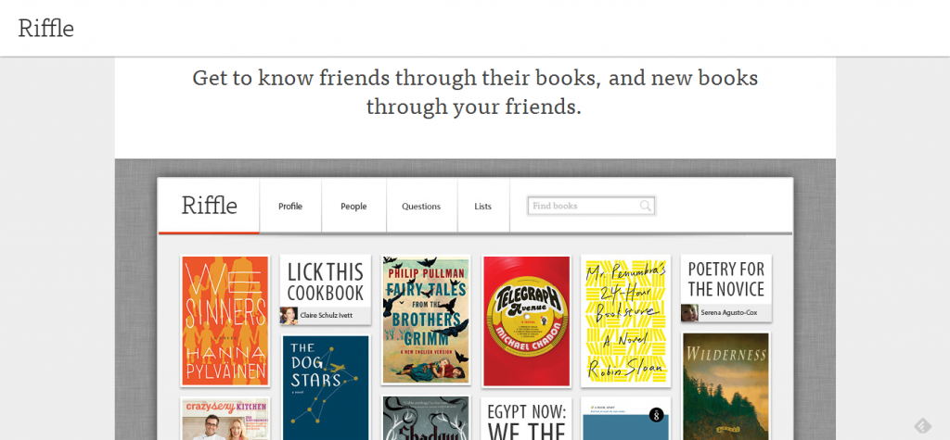Click the 'Get to know friends' headline text
This screenshot has width=950, height=440.
(475, 93)
